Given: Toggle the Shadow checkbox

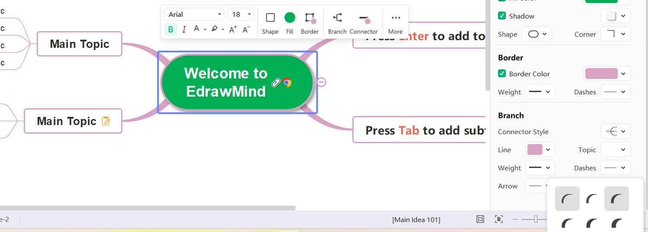Looking at the screenshot, I should 502,16.
